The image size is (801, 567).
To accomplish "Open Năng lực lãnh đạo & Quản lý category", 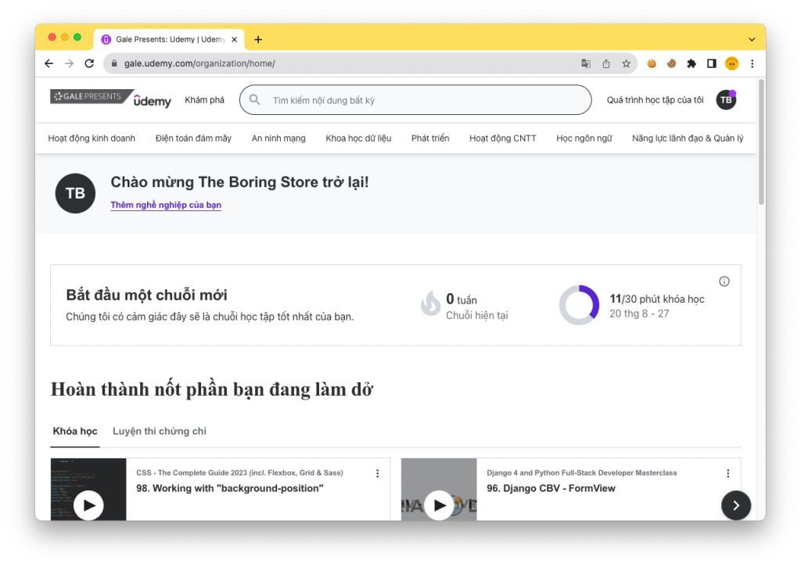I will click(688, 138).
